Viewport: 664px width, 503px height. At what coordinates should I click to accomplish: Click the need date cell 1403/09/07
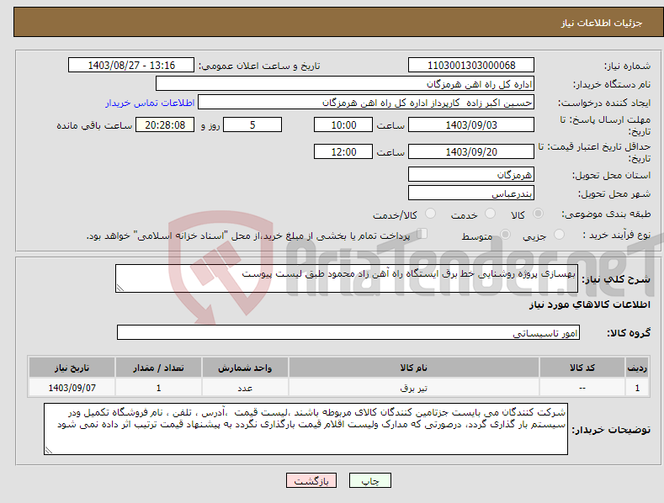(72, 388)
